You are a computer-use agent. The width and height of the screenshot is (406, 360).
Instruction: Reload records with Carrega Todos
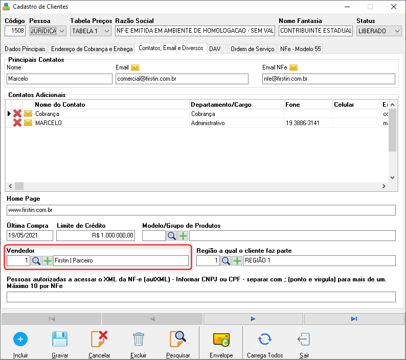coord(265,344)
